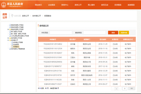Click folder icon of 依申请公开 node
The height and width of the screenshot is (94, 141).
(10, 40)
